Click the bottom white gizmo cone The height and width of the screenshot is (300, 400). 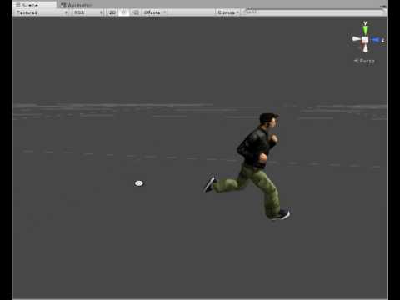pos(365,48)
